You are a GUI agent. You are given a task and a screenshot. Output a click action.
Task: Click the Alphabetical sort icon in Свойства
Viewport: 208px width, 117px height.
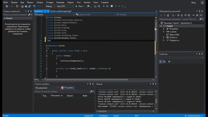point(164,61)
